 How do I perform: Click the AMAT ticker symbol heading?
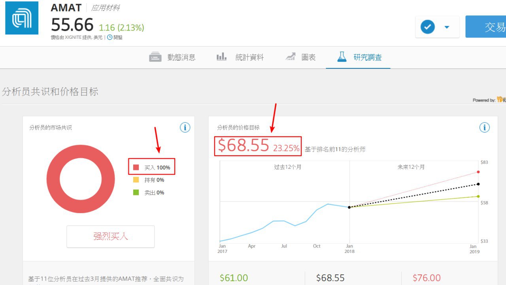[x=66, y=8]
